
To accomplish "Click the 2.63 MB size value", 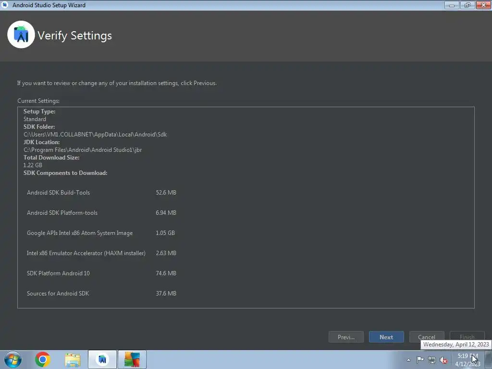I will click(x=166, y=253).
